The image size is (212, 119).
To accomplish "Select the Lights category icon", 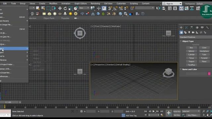I will (189, 32).
